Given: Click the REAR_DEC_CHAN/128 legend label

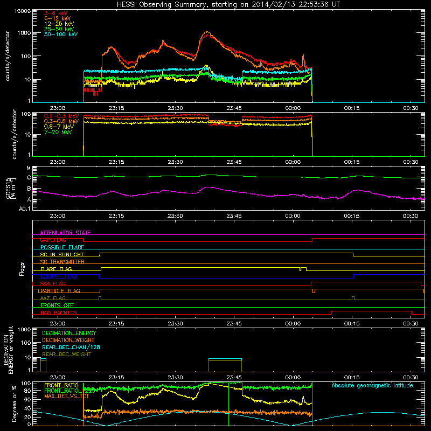Looking at the screenshot, I should (71, 347).
